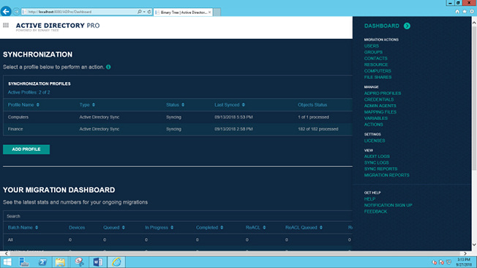Open Windows Start button
Screen dimensions: 477x268
[7, 262]
